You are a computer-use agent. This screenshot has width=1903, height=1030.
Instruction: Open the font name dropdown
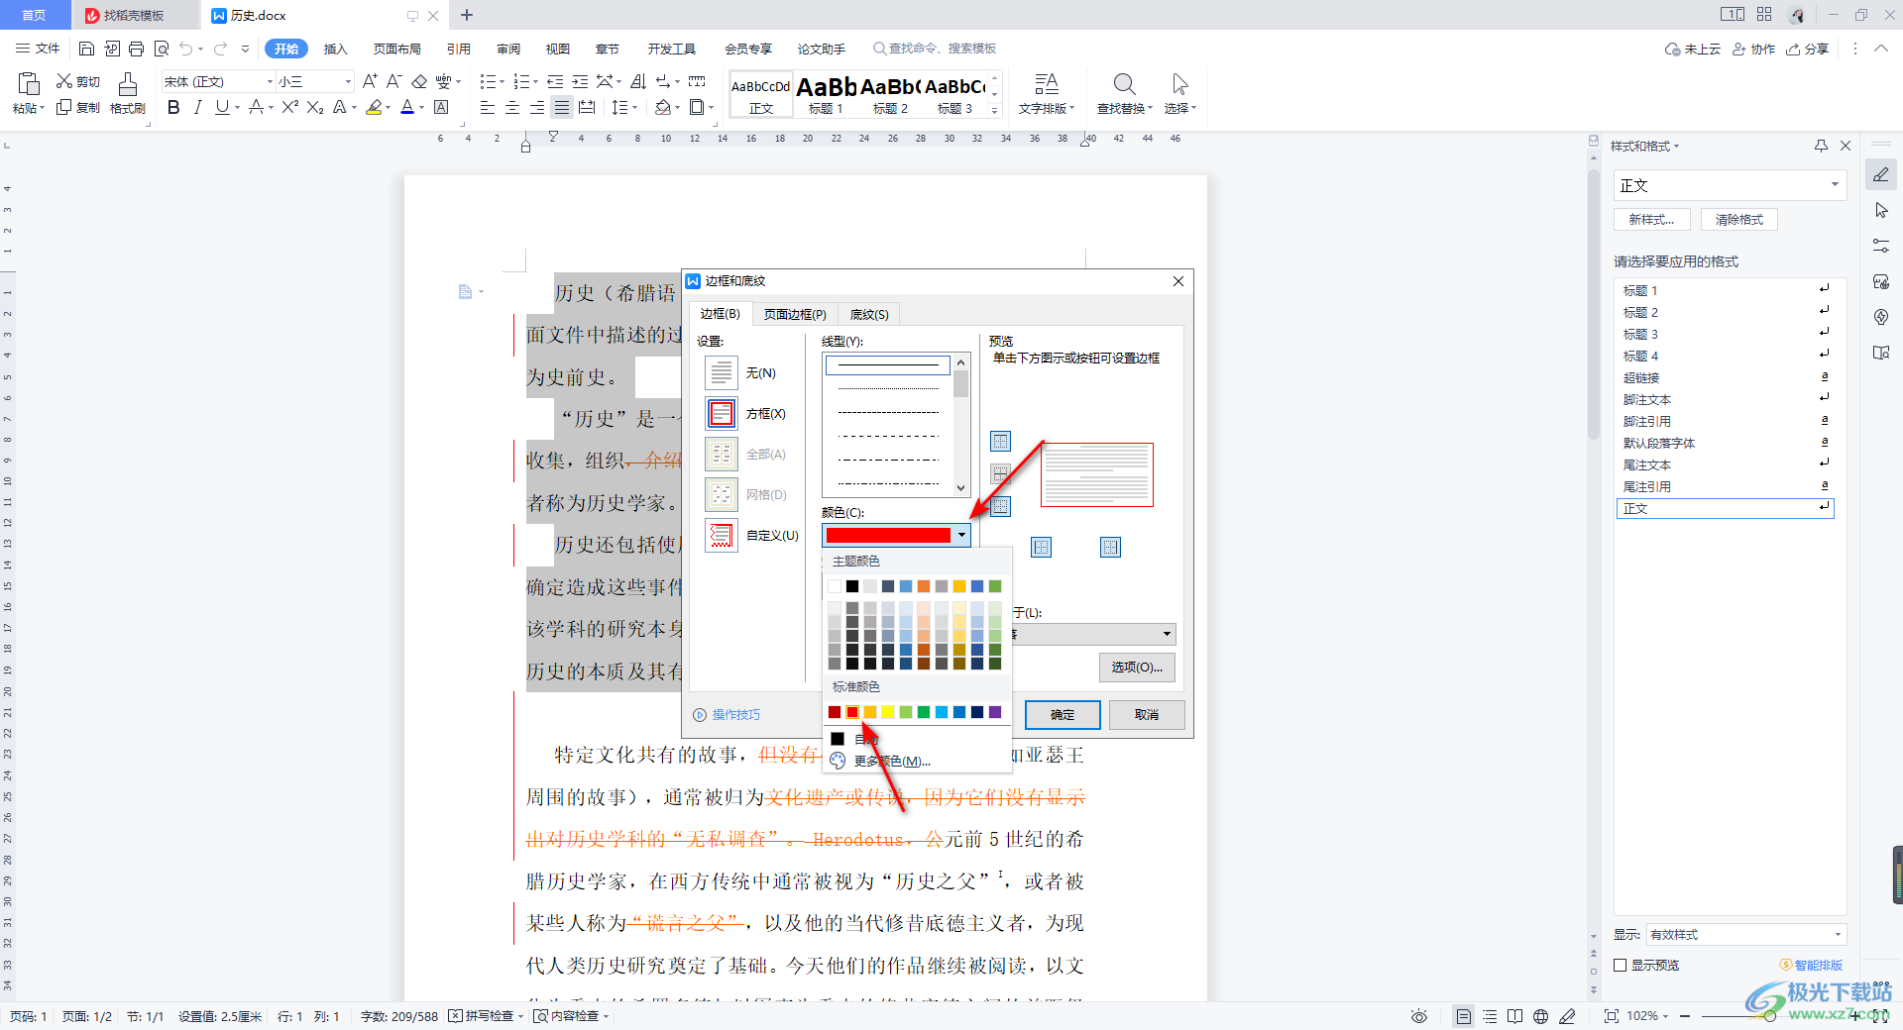pos(269,81)
